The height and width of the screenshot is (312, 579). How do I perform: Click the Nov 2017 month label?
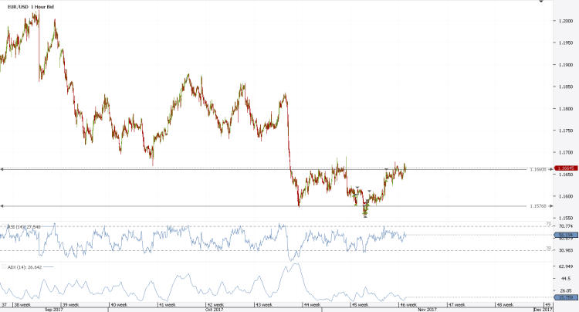(427, 310)
